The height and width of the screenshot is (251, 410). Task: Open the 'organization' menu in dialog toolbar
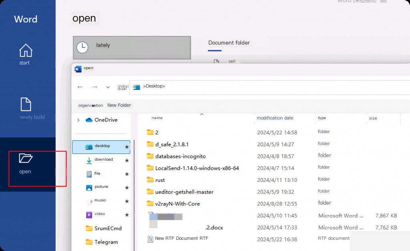(x=90, y=106)
